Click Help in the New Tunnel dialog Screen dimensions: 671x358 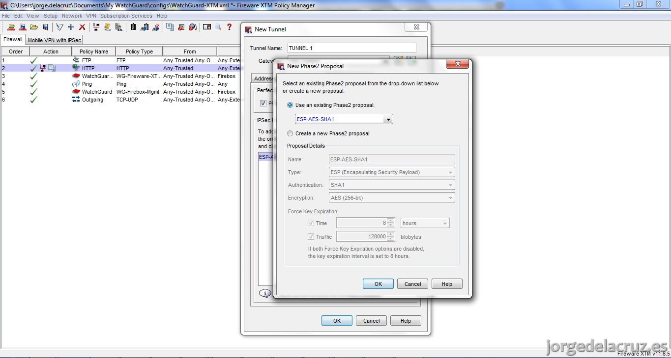(x=406, y=321)
